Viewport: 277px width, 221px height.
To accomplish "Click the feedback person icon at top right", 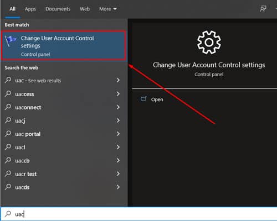I will click(263, 9).
